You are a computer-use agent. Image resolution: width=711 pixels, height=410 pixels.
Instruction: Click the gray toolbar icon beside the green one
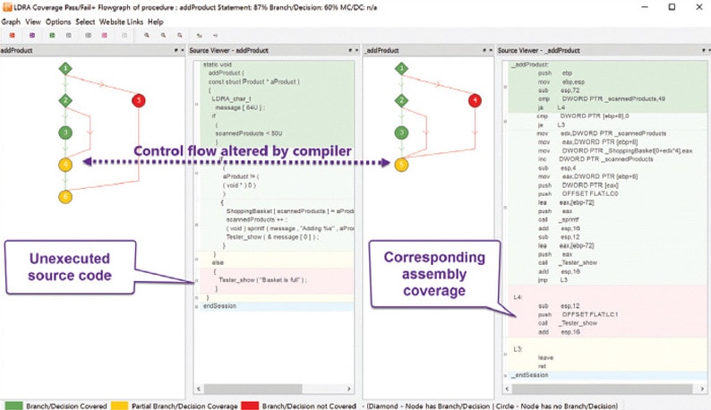click(68, 36)
